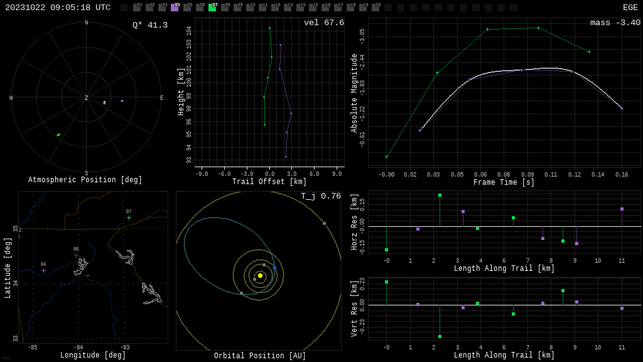The width and height of the screenshot is (643, 362).
Task: Click station box labeled 10
Action: point(250,8)
